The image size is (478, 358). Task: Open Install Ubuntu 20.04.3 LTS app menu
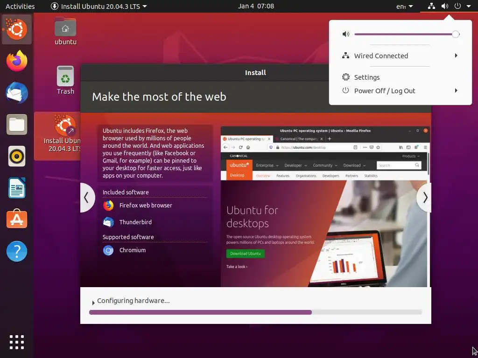[99, 6]
